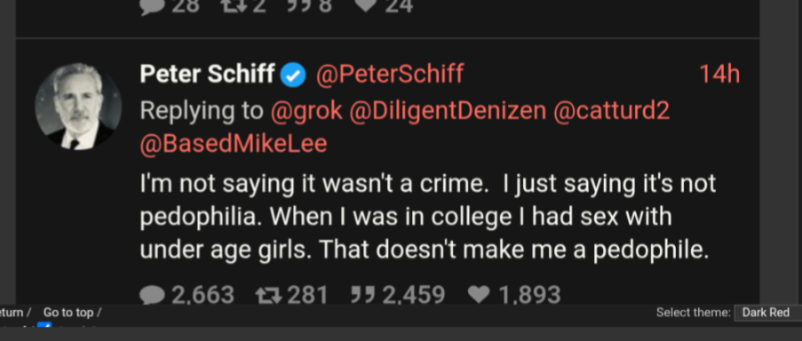The width and height of the screenshot is (802, 341).
Task: Follow the @catturd2 mention link
Action: 611,110
